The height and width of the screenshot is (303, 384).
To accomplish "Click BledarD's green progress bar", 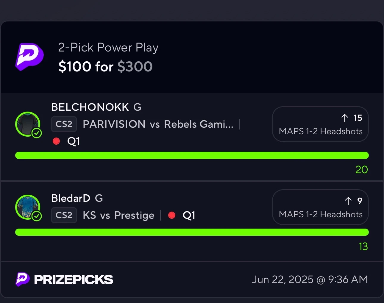I will [x=192, y=232].
